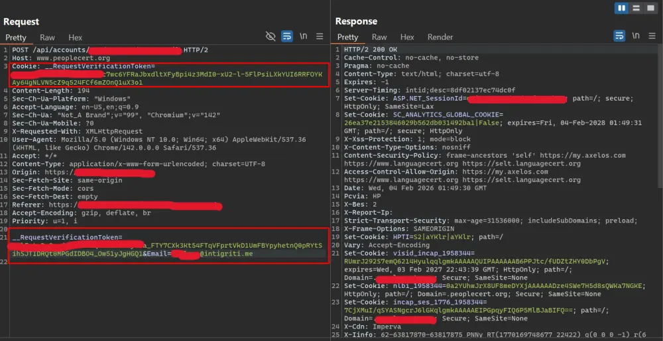
Task: Click 'Sec-Ch-Ua-Platform: "Windows"' header line
Action: [x=71, y=99]
